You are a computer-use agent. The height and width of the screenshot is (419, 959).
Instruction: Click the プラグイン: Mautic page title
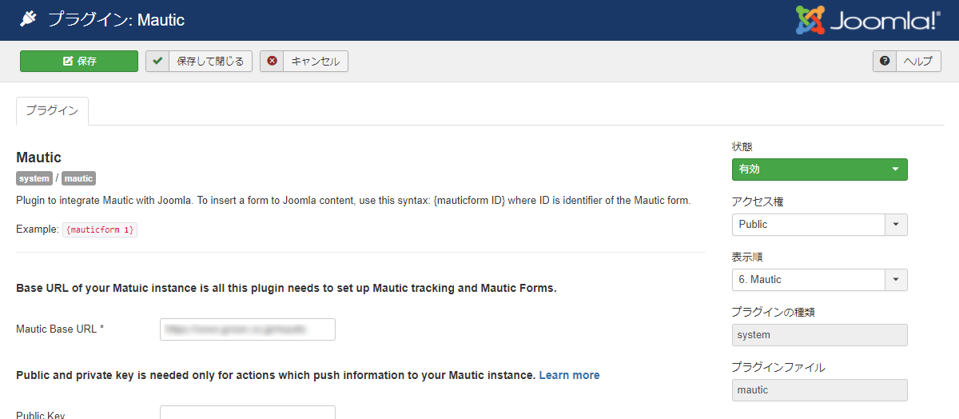[x=116, y=20]
